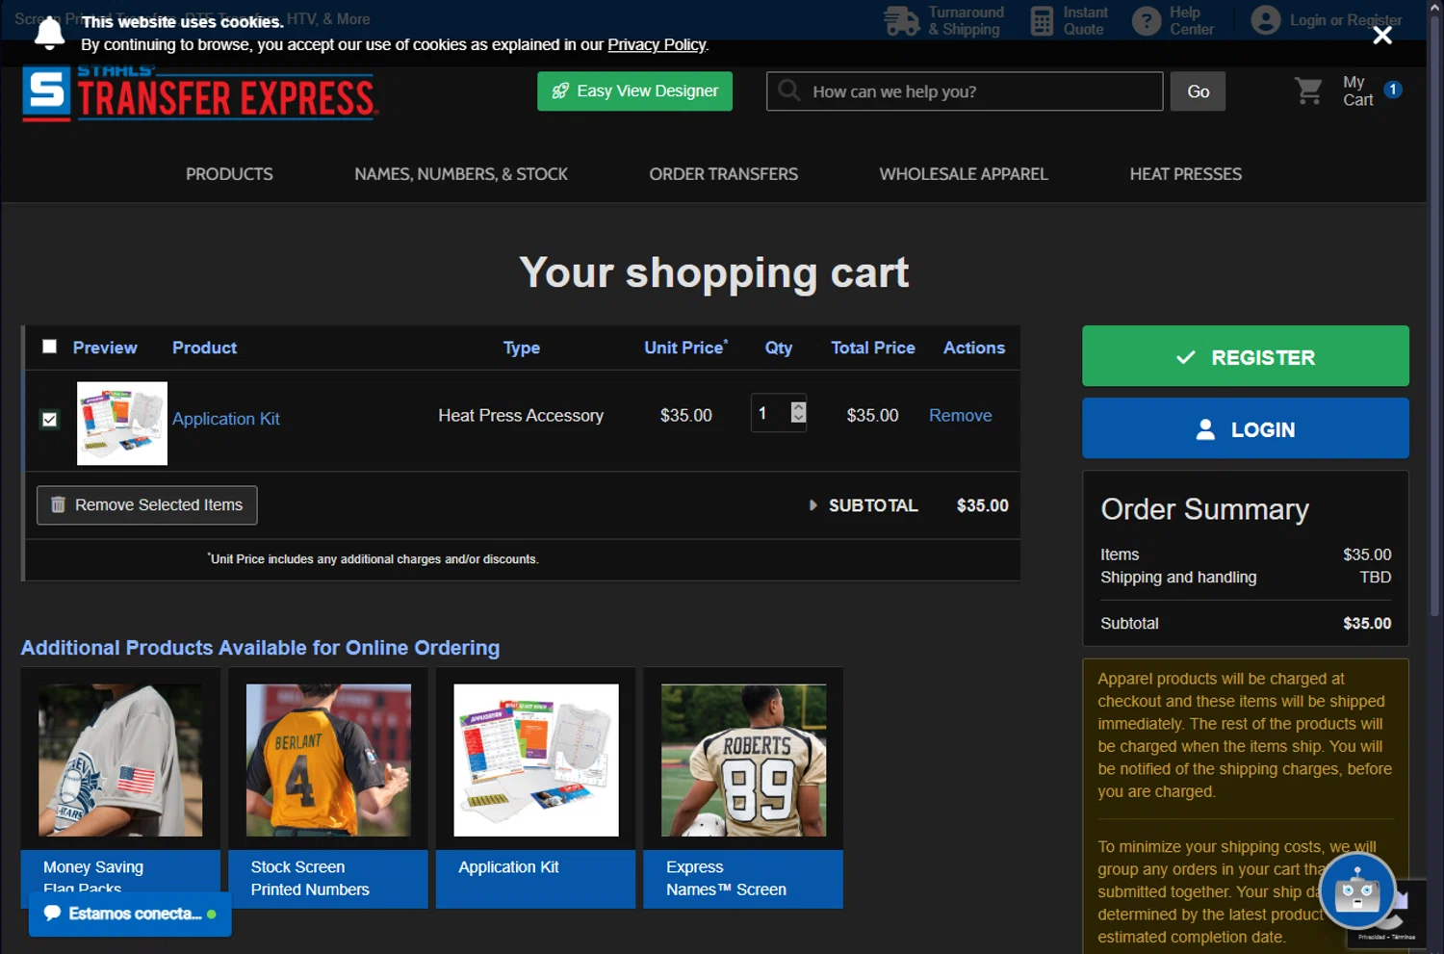Click the notification bell icon
This screenshot has width=1444, height=954.
pos(49,33)
